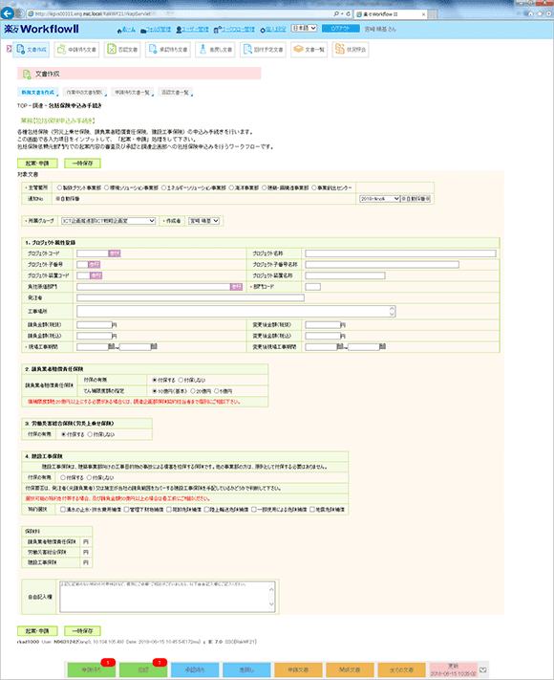554x680 pixels.
Task: Click the bottom 一時保存 button
Action: (x=82, y=630)
